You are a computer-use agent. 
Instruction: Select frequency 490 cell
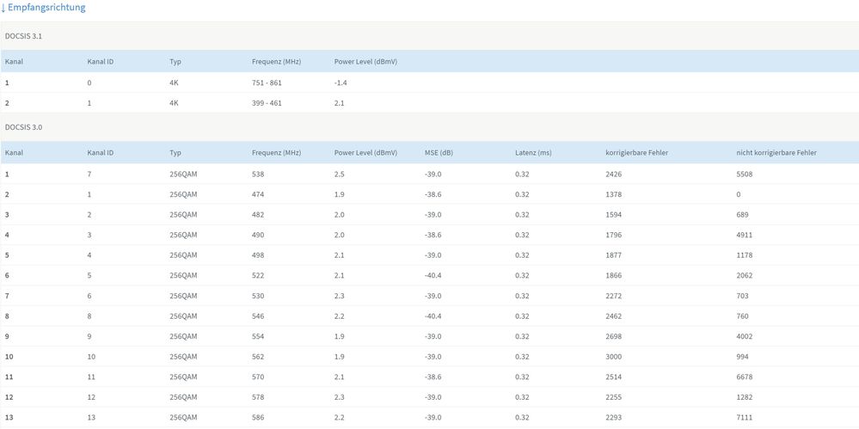click(258, 235)
